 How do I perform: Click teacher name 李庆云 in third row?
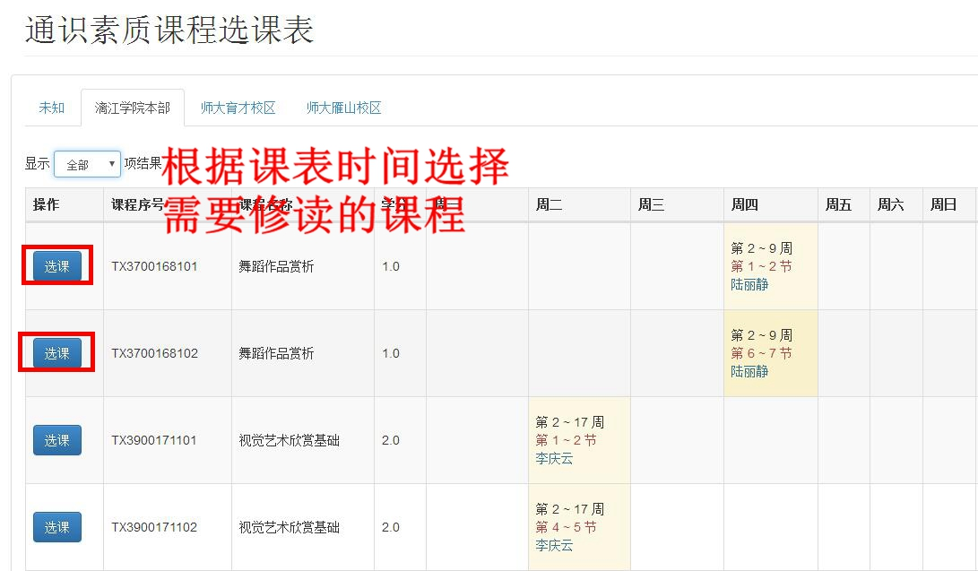(554, 458)
